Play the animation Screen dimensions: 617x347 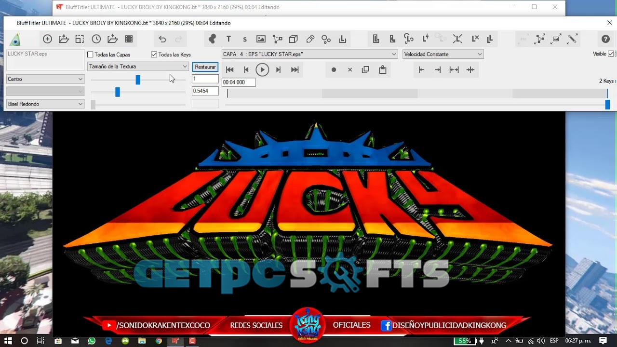(262, 70)
